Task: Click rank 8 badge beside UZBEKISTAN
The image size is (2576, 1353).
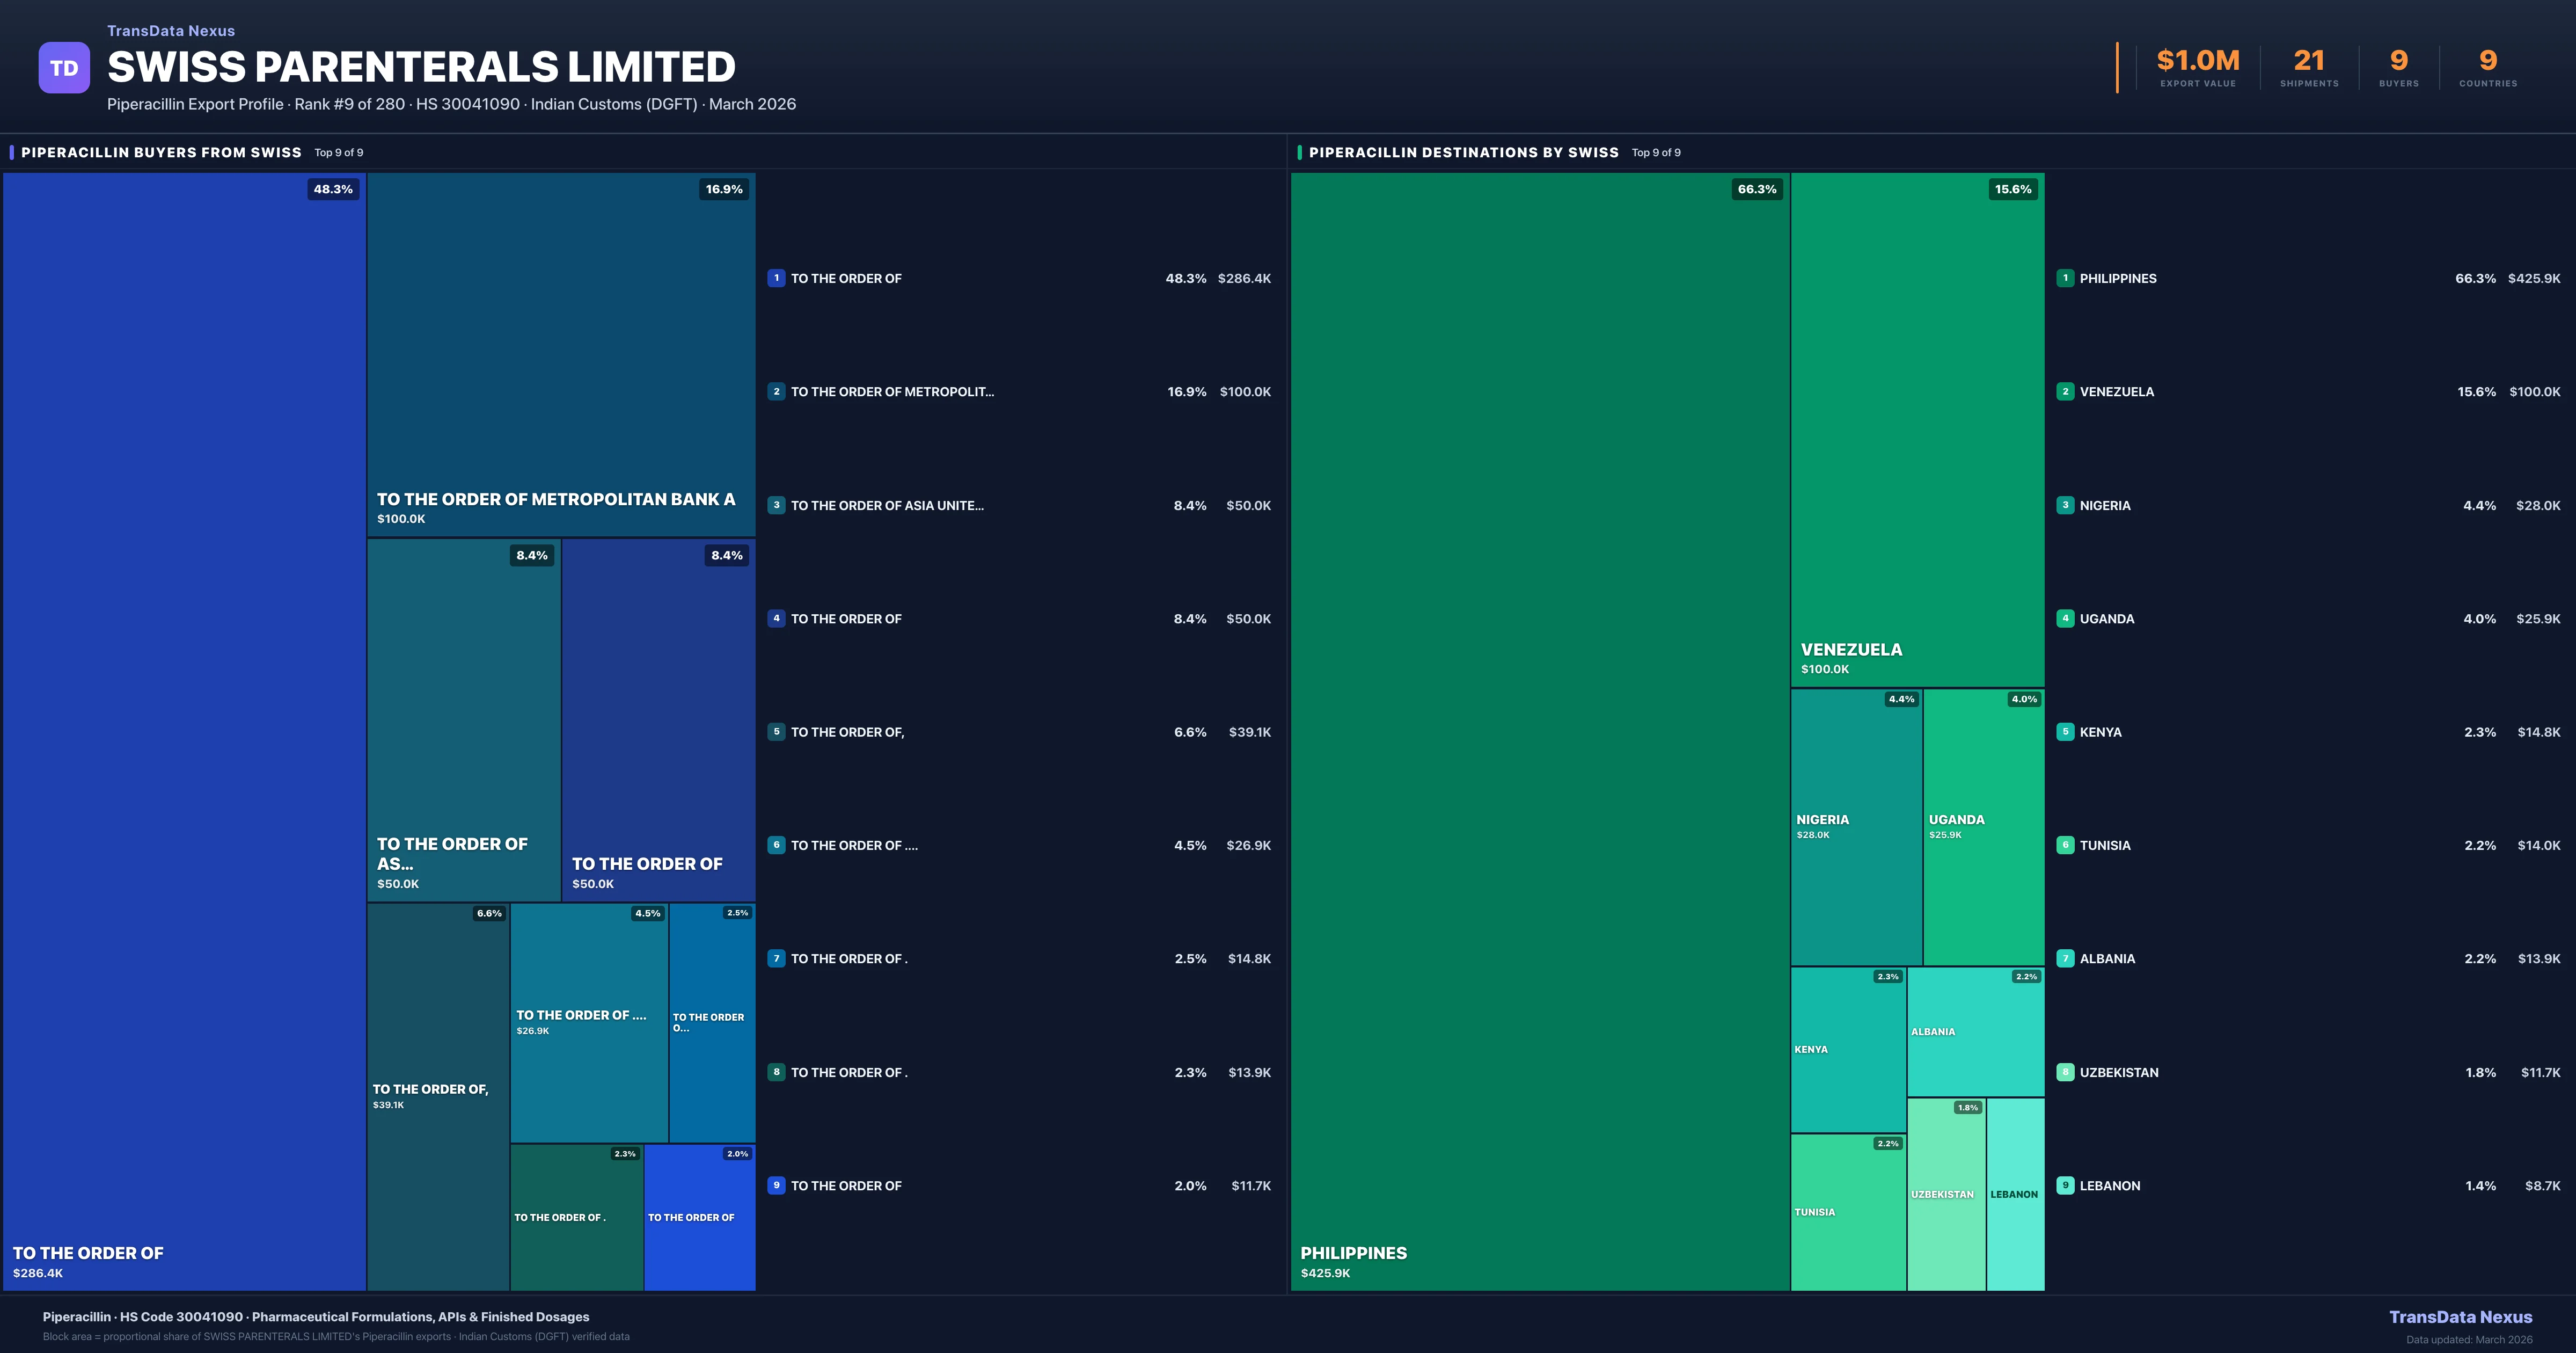Action: click(2065, 1072)
